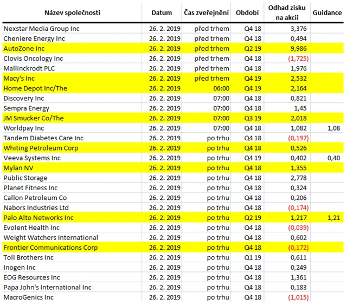347x305 pixels.
Task: Select Whiting Petroleum Corp cell
Action: click(x=41, y=148)
